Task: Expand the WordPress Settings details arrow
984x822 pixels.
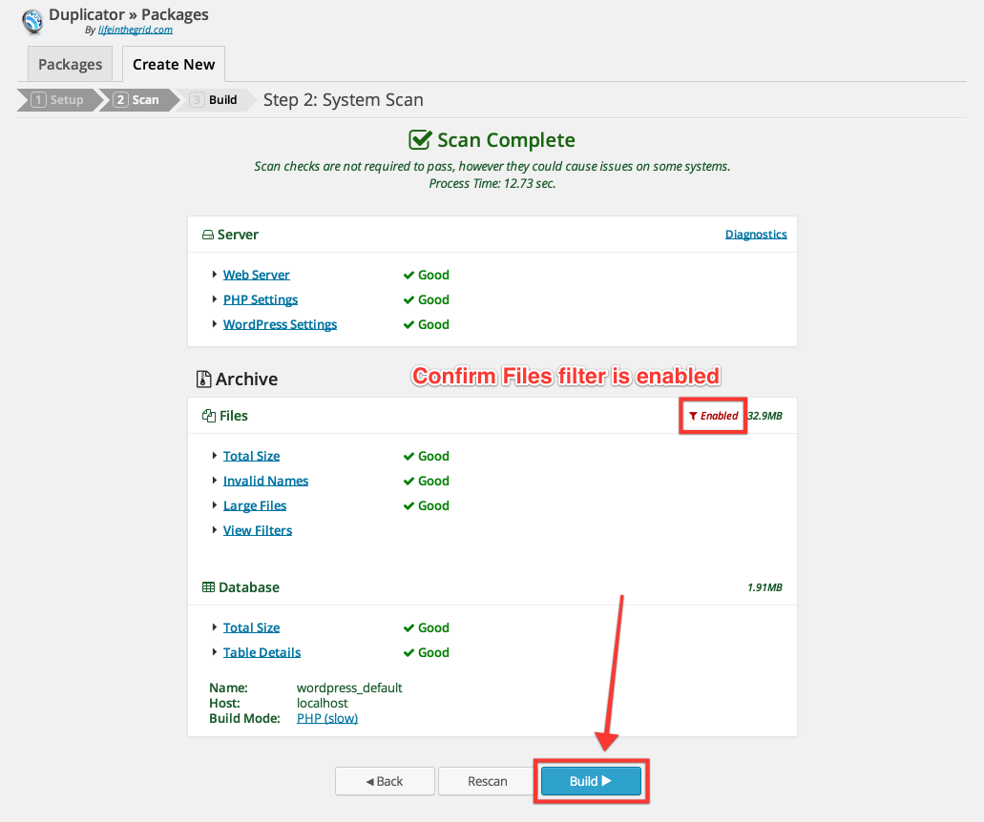Action: [215, 323]
